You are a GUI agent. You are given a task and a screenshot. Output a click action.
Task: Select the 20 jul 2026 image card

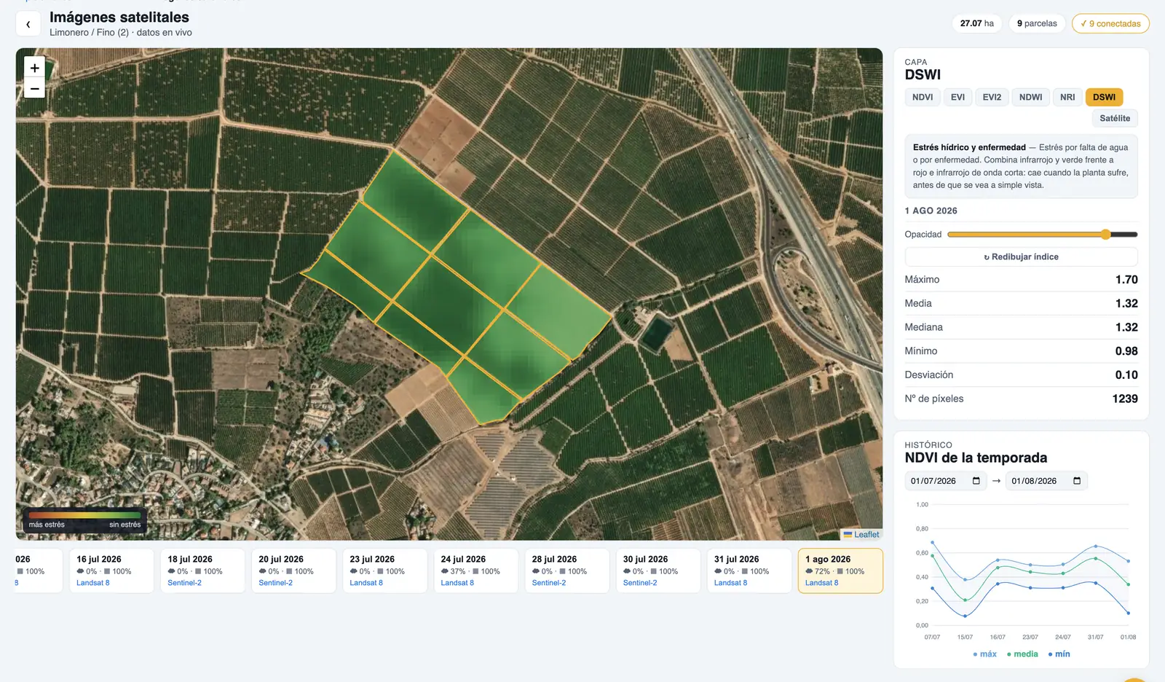pyautogui.click(x=293, y=571)
